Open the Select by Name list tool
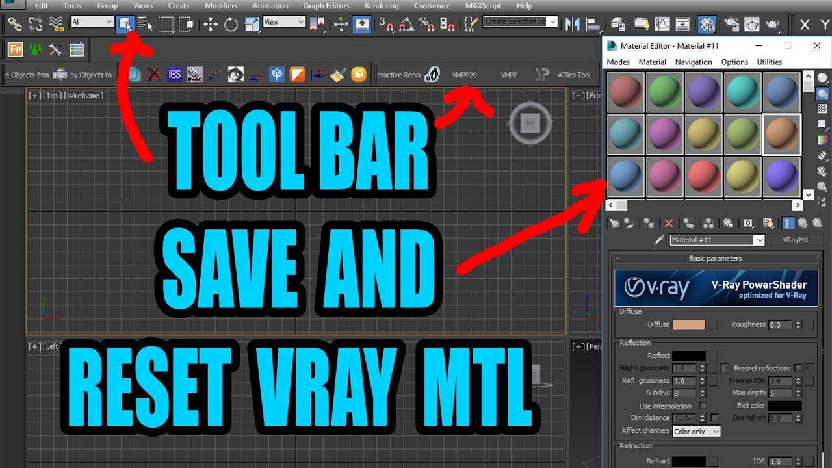 145,25
